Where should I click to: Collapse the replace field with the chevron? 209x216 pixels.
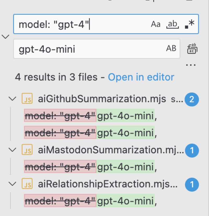pyautogui.click(x=5, y=37)
